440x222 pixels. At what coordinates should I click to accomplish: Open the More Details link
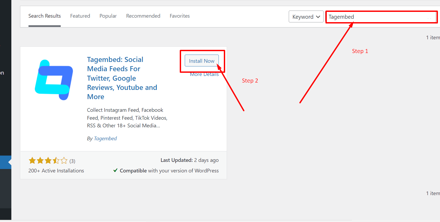(x=204, y=75)
